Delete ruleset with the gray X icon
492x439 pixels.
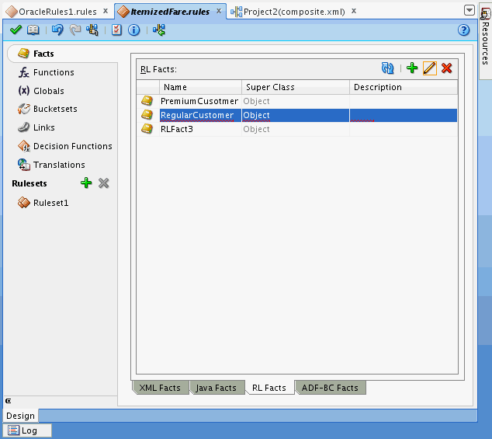coord(103,183)
